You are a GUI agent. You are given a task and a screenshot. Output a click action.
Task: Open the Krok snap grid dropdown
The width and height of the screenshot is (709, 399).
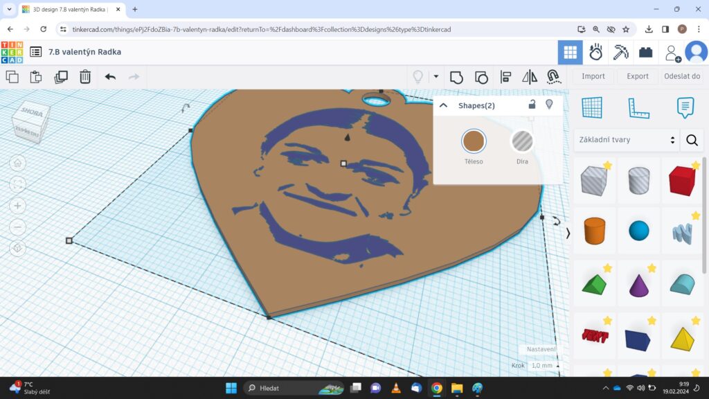coord(546,365)
